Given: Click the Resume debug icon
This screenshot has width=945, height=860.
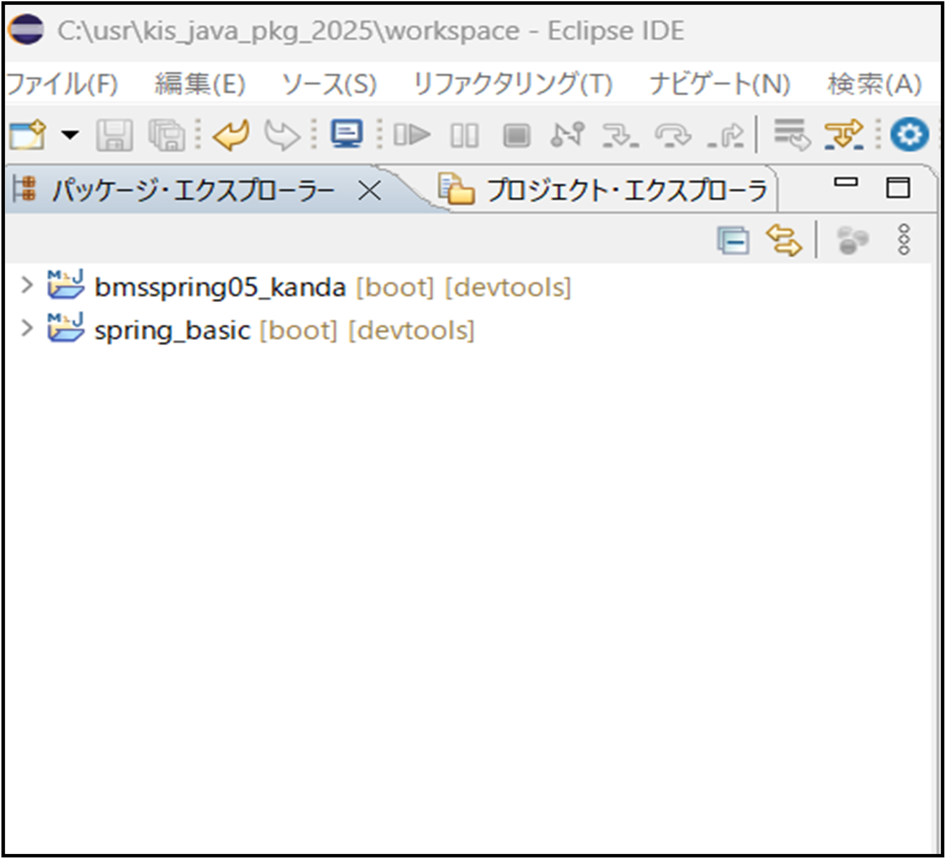Looking at the screenshot, I should pos(412,135).
